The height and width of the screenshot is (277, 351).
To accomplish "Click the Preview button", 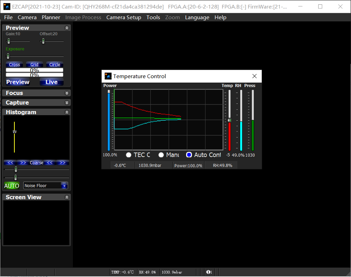I will tap(18, 82).
